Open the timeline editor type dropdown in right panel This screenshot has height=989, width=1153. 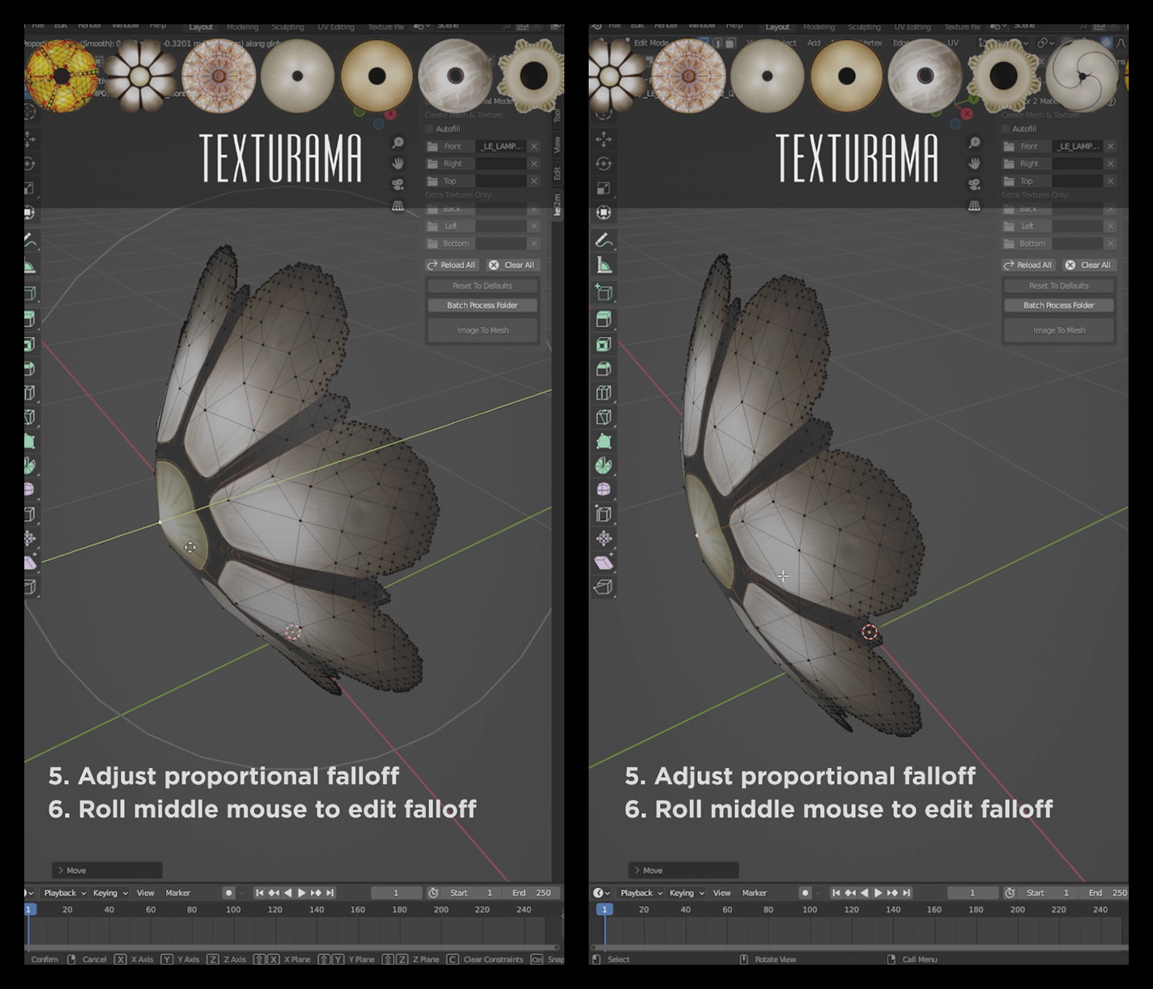(601, 893)
